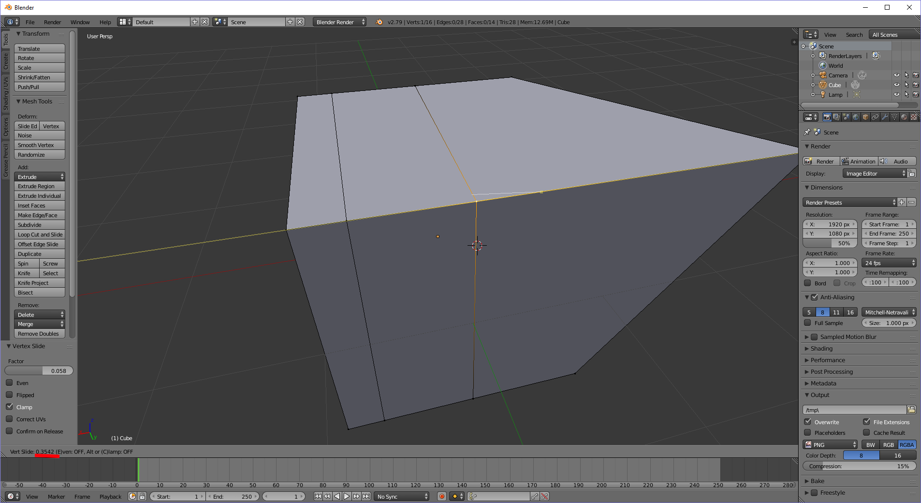Click the Remove Doubles button
Image resolution: width=921 pixels, height=503 pixels.
click(x=40, y=334)
